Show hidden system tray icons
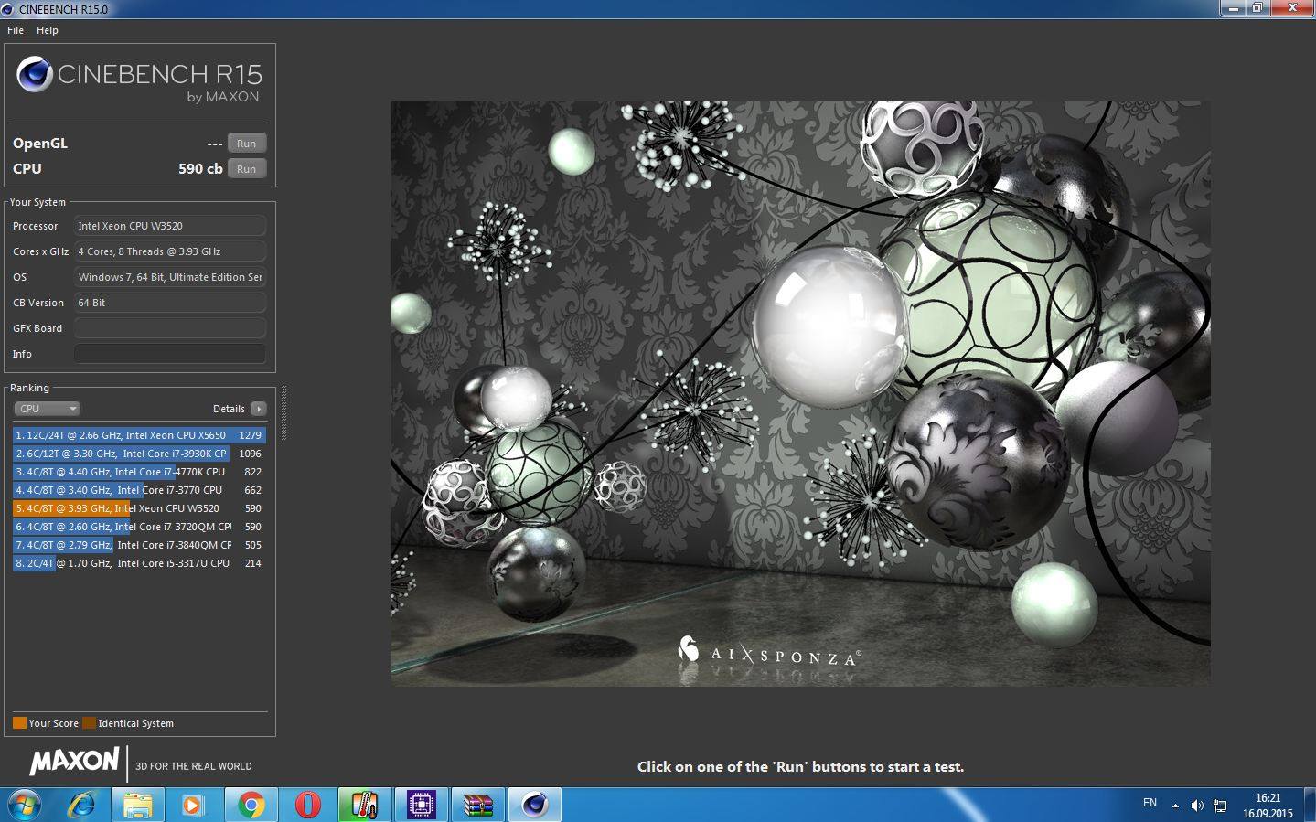 click(x=1175, y=806)
